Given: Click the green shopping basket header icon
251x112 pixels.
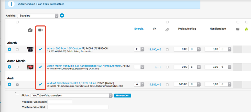Looking at the screenshot, I should [246, 30].
